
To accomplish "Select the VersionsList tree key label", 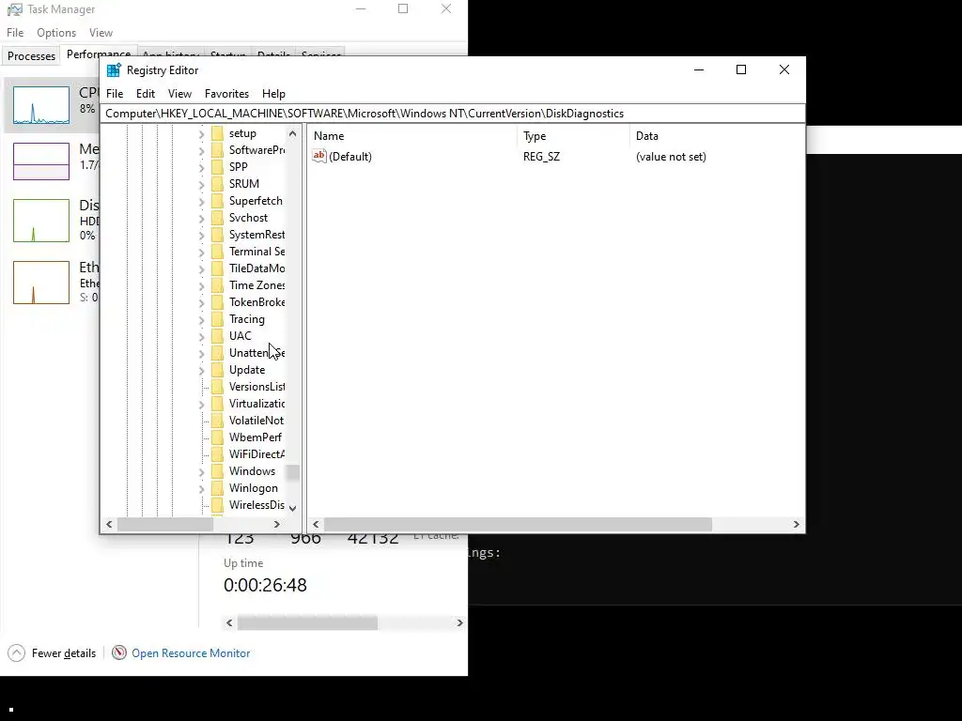I will coord(256,387).
